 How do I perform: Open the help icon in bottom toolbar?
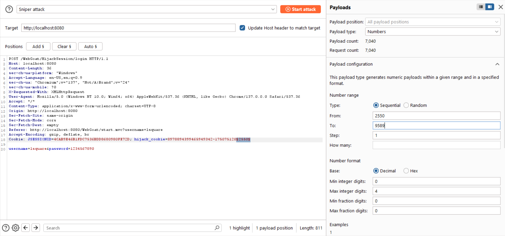coord(6,228)
